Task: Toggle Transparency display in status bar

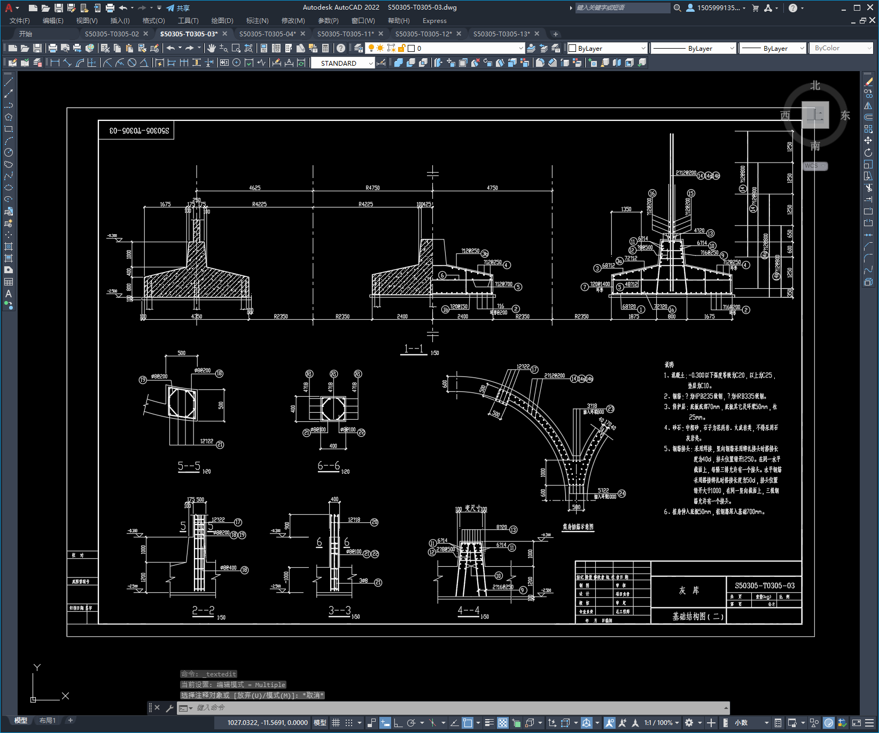Action: pyautogui.click(x=503, y=723)
